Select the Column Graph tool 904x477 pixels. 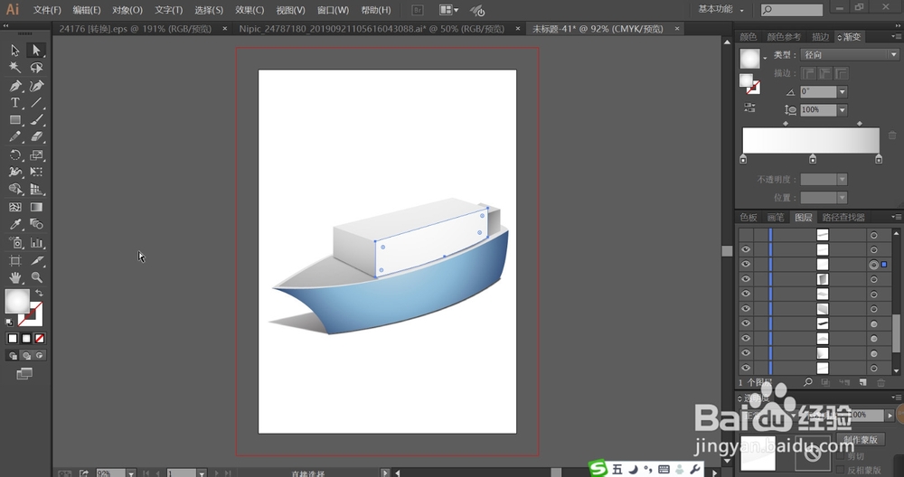[x=36, y=242]
